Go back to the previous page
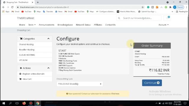The image size is (189, 106). (x=3, y=7)
